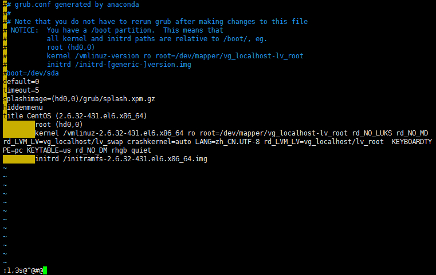Click the 'NOTICE:' word in comments
The height and width of the screenshot is (275, 436).
click(25, 30)
